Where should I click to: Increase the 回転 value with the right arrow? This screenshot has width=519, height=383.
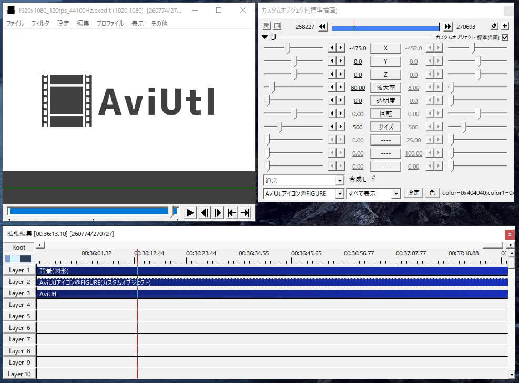pyautogui.click(x=340, y=113)
